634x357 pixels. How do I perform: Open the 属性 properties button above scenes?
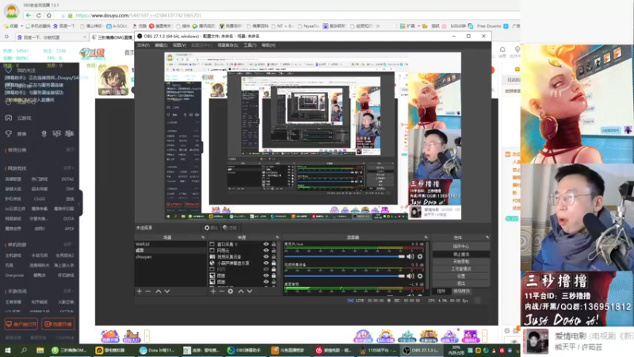point(211,228)
